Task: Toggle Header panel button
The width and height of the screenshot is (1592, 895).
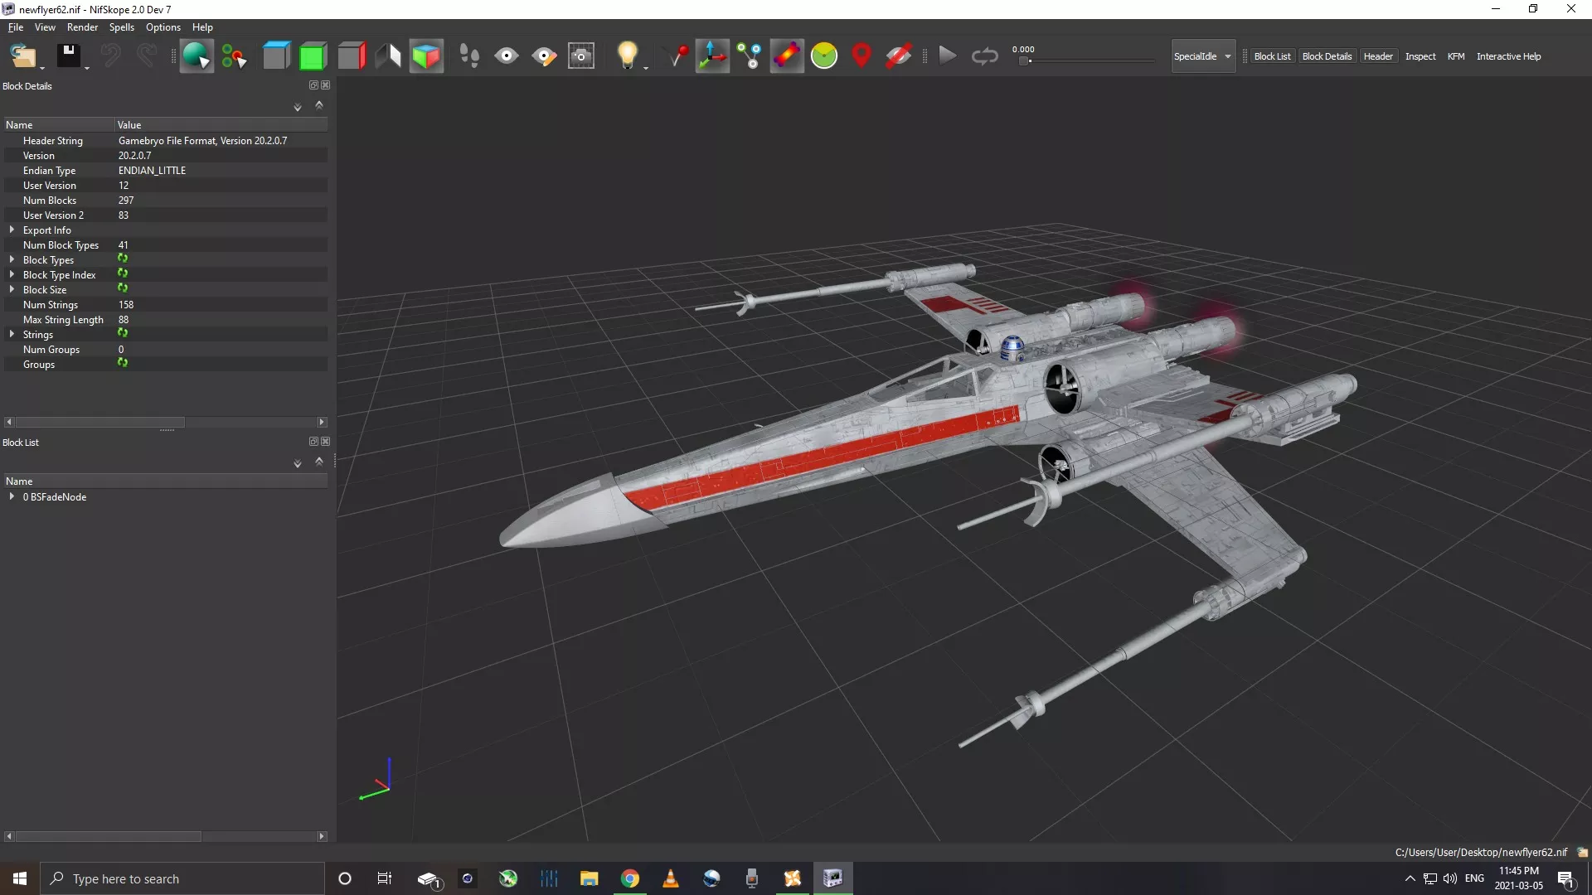Action: click(x=1378, y=56)
